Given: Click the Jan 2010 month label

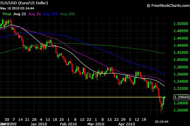Looking at the screenshot, I should [38, 124].
